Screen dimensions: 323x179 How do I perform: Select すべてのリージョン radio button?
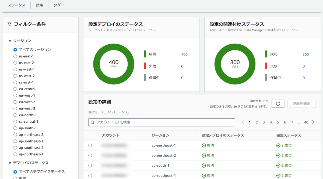click(x=15, y=50)
